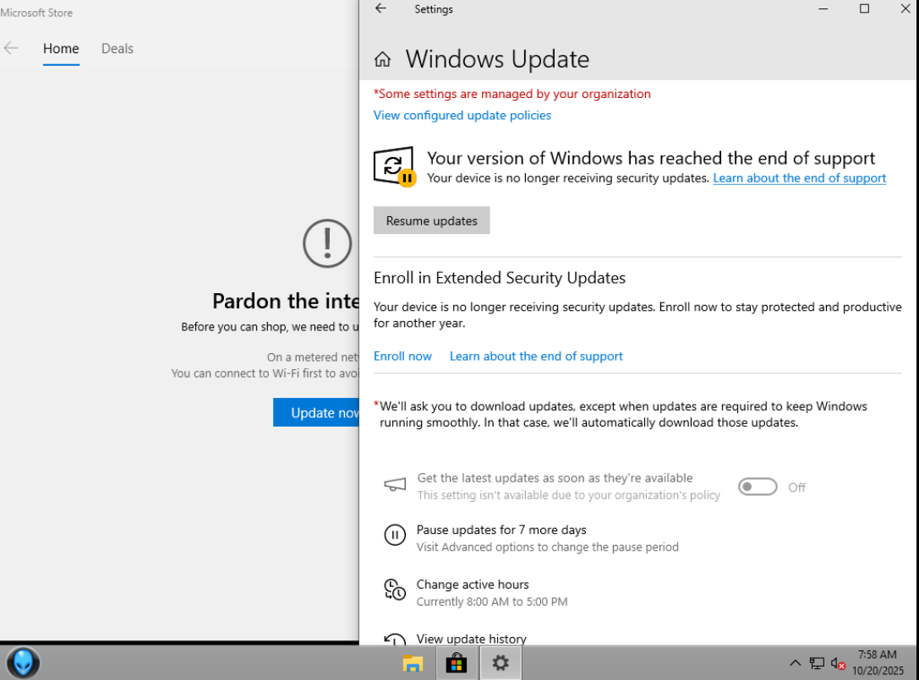Viewport: 919px width, 680px height.
Task: Click the pause icon beside Pause updates
Action: (395, 535)
